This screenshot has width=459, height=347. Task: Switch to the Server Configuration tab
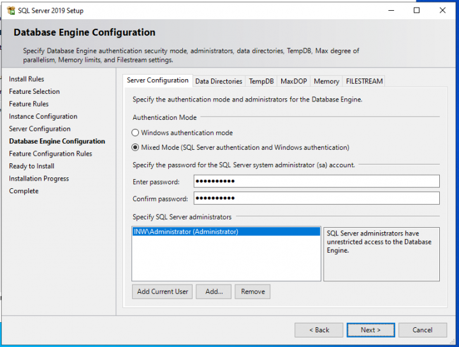click(157, 80)
